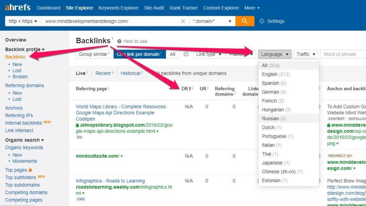Viewport: 366px width, 206px height.
Task: Open Link intersect in the sidebar
Action: pos(19,130)
